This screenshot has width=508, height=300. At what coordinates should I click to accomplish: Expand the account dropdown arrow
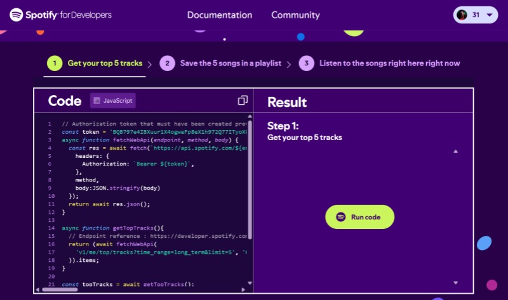pyautogui.click(x=490, y=15)
